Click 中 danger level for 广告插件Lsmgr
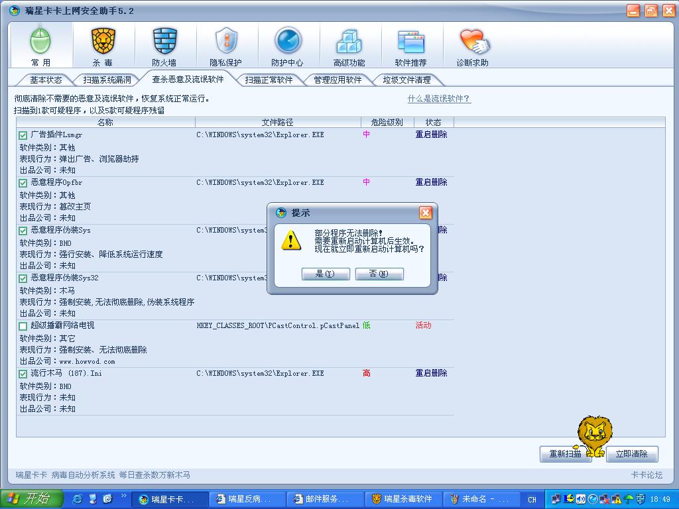This screenshot has height=509, width=679. pyautogui.click(x=366, y=135)
